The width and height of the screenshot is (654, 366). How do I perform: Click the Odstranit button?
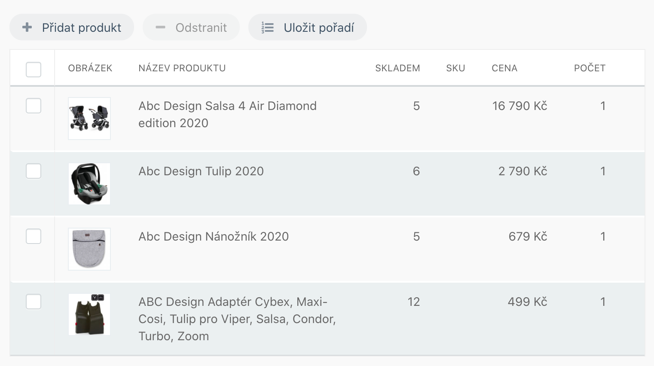tap(191, 27)
